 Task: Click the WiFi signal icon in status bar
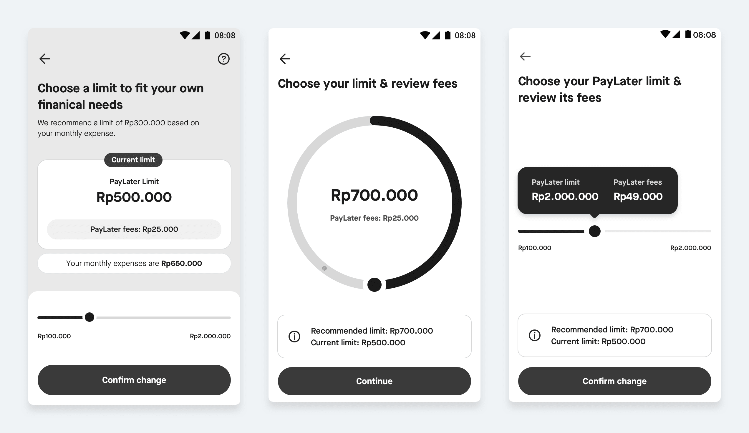click(x=181, y=36)
